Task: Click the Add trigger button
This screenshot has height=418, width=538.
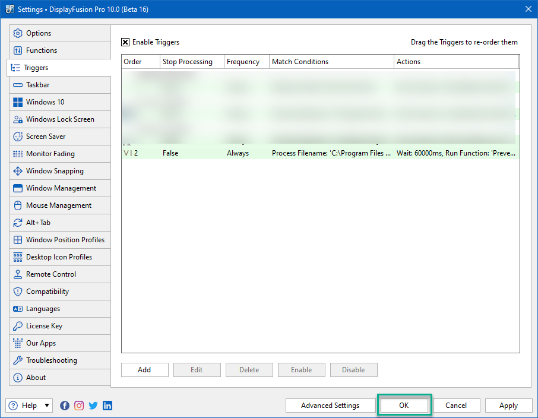Action: [x=144, y=370]
